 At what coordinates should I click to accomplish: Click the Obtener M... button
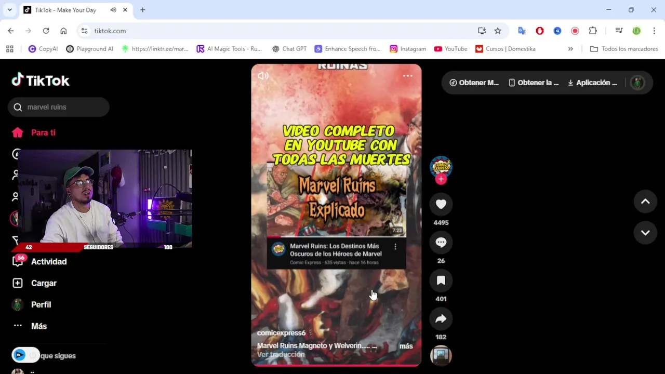(474, 83)
